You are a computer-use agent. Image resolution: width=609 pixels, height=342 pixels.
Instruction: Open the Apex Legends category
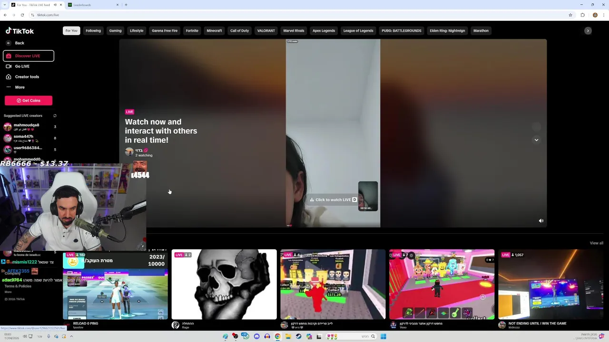click(324, 31)
